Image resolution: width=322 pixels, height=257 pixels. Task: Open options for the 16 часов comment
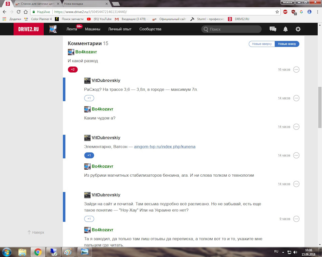pos(296,70)
